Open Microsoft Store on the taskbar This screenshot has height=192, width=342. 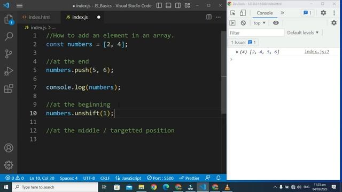116,187
